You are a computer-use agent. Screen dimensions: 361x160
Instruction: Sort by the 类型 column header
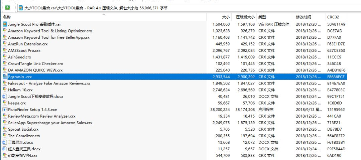[262, 17]
